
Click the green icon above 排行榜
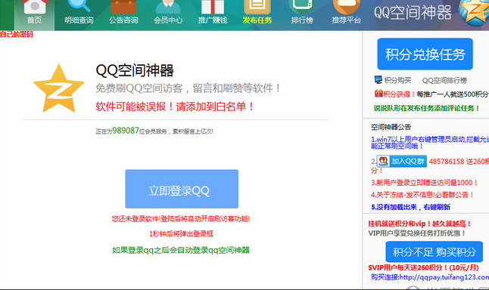coord(301,7)
